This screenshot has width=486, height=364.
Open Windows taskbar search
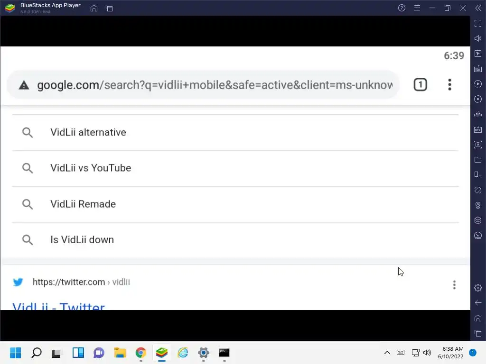(36, 353)
